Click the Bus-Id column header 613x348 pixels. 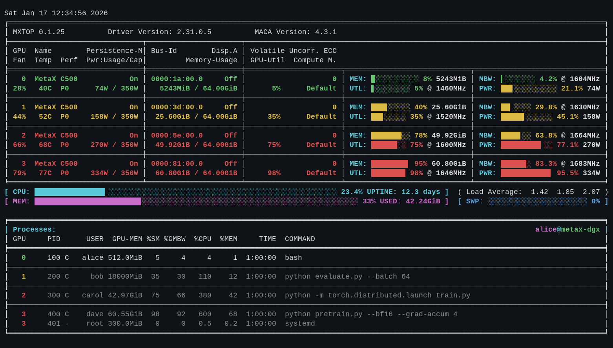pos(164,51)
